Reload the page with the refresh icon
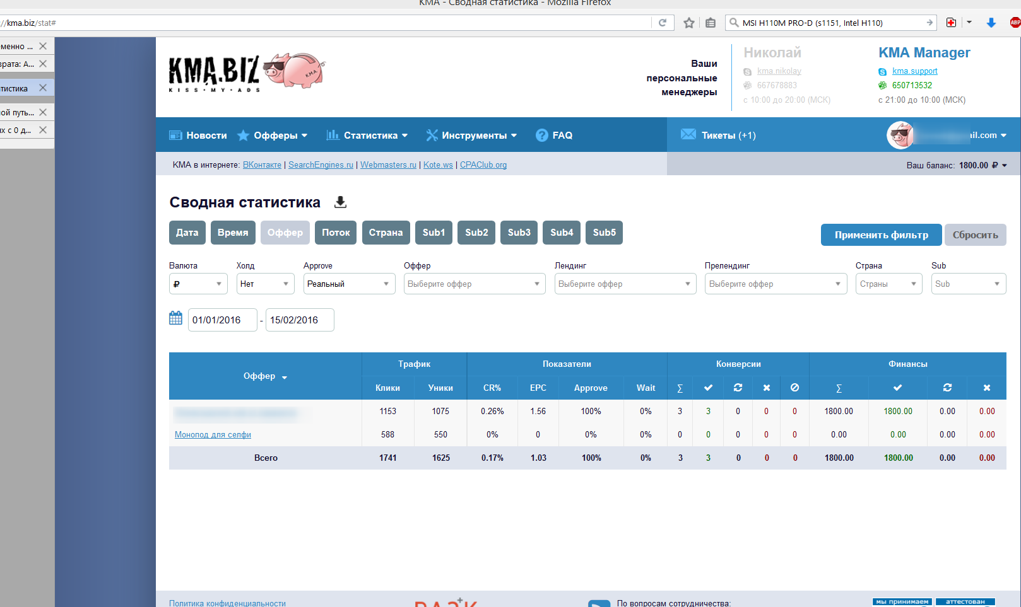 [663, 23]
